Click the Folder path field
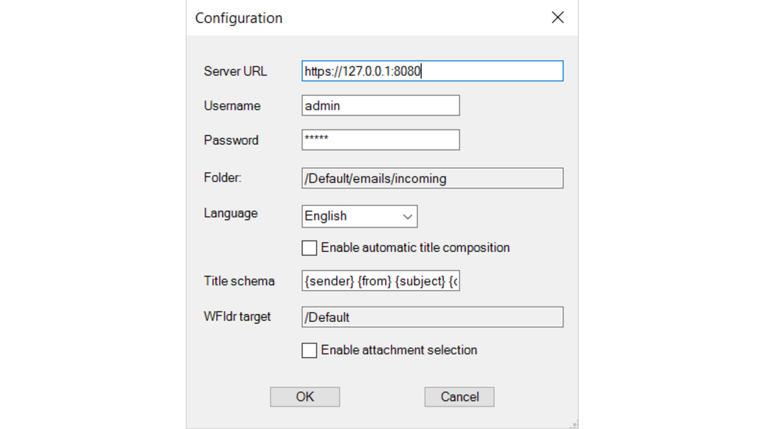 tap(432, 178)
